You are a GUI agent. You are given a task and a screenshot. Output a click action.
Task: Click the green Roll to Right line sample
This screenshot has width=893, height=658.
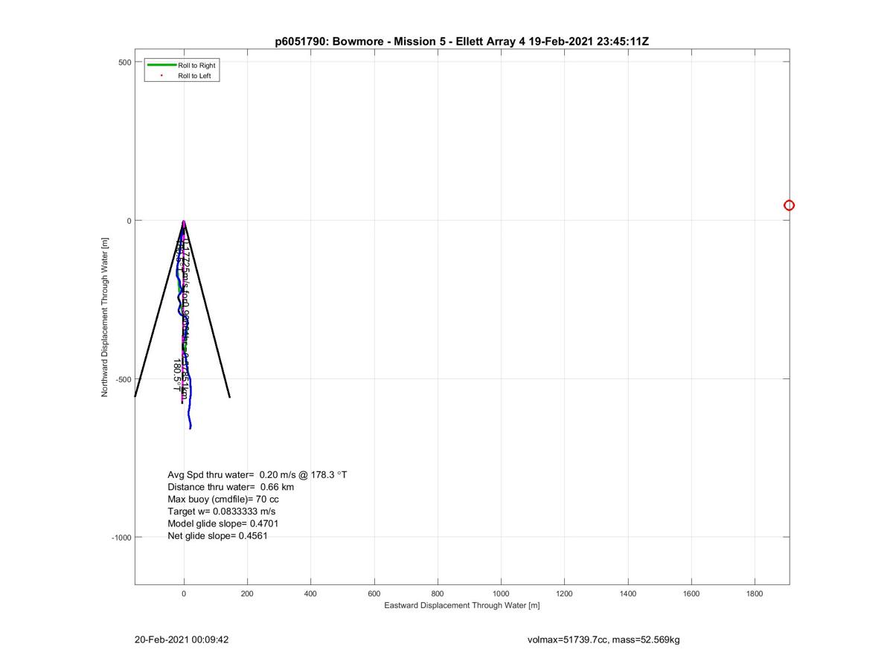click(x=161, y=65)
